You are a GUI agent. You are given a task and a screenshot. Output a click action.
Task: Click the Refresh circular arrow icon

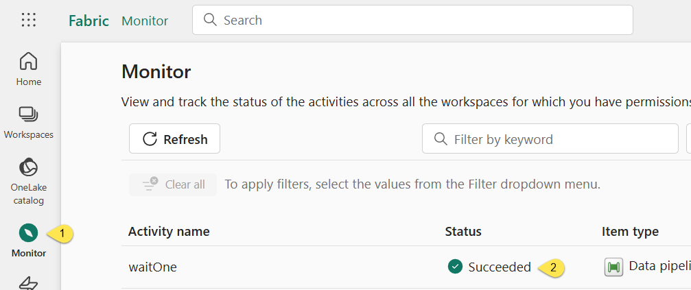click(x=150, y=139)
